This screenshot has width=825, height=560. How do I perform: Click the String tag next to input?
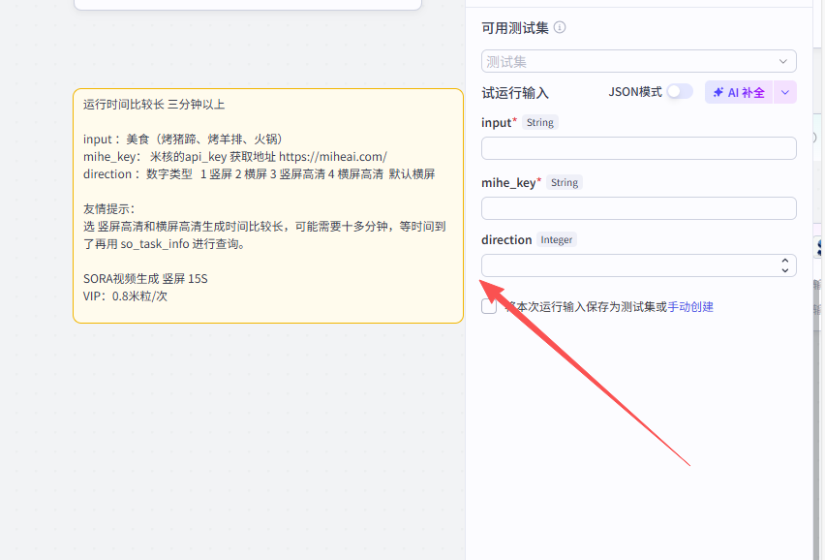click(540, 123)
